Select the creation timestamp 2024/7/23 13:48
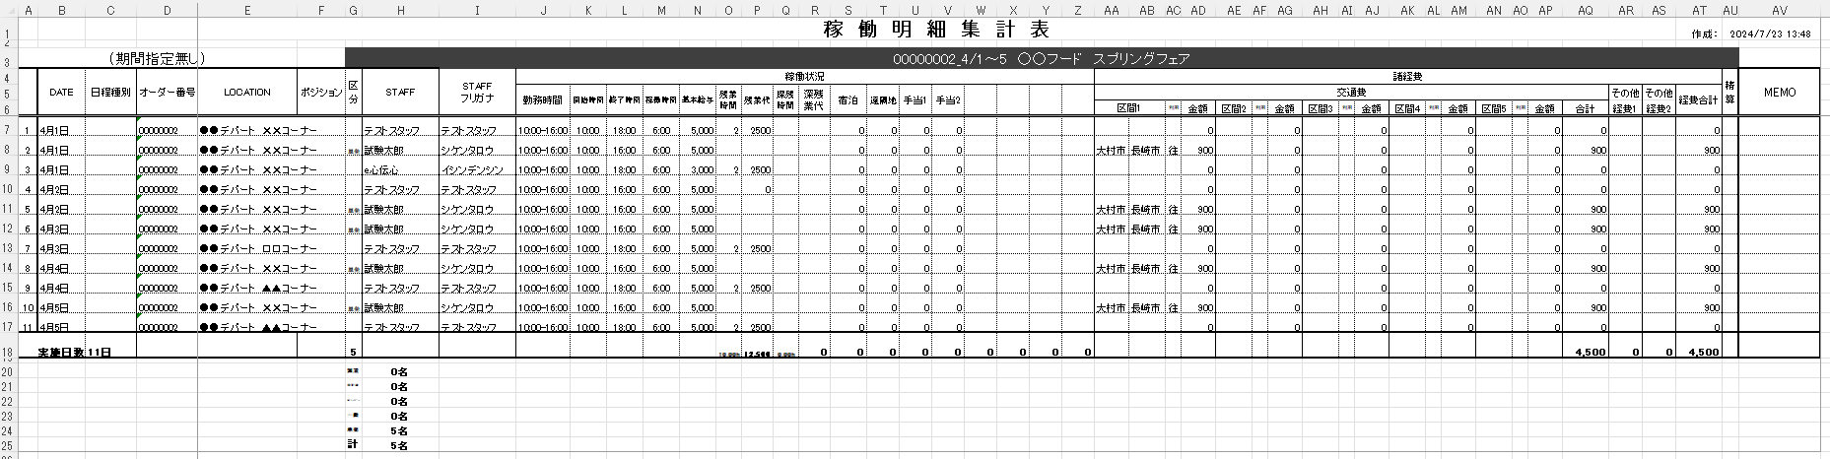1830x459 pixels. (1771, 33)
